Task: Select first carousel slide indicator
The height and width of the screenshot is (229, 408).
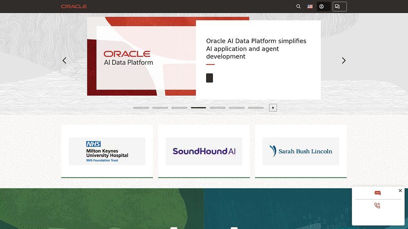Action: 141,108
